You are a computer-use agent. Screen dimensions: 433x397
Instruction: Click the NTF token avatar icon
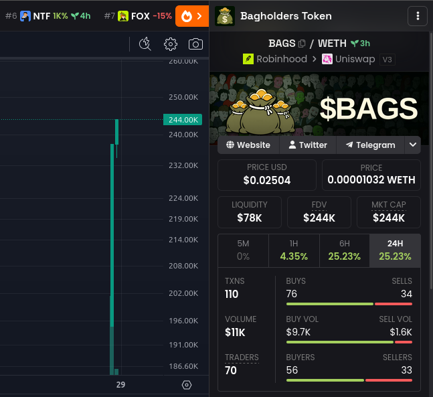[25, 16]
